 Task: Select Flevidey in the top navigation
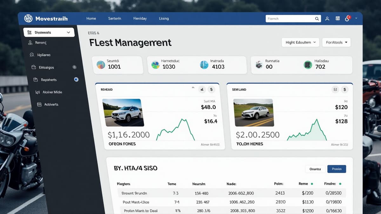pyautogui.click(x=140, y=18)
